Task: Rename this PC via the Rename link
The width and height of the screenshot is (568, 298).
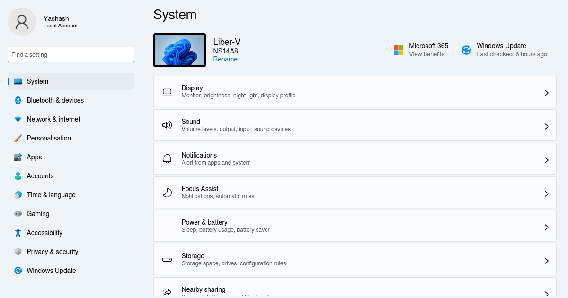Action: click(225, 59)
